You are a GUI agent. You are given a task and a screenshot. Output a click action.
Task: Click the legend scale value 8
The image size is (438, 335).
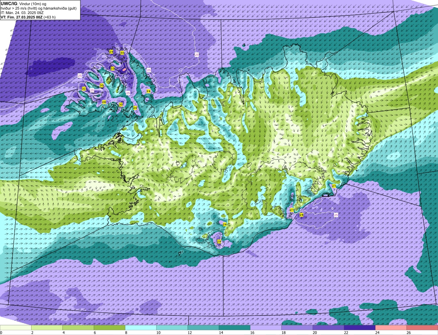pyautogui.click(x=126, y=332)
